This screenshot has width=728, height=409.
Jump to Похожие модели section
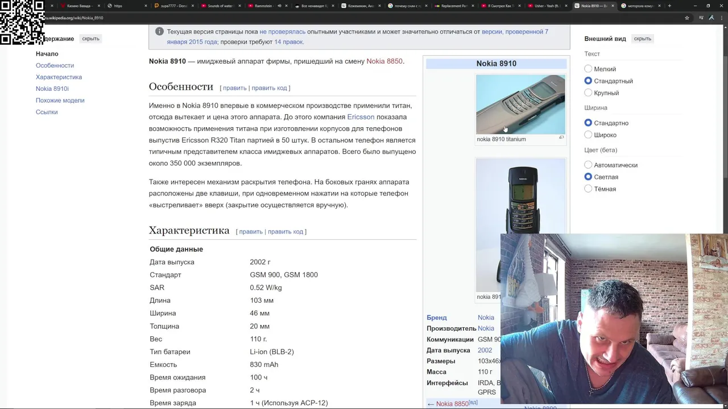pos(60,101)
